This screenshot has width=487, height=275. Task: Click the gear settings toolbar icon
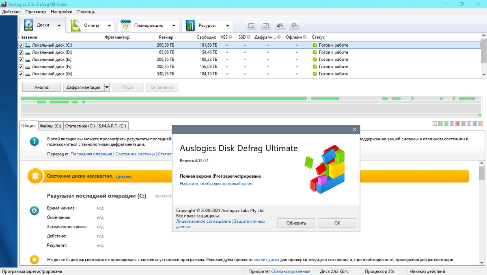click(295, 26)
